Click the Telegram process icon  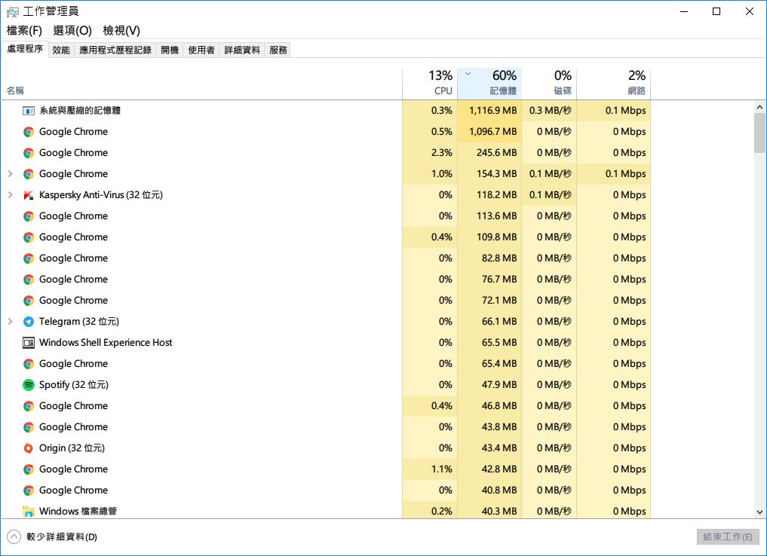coord(29,322)
